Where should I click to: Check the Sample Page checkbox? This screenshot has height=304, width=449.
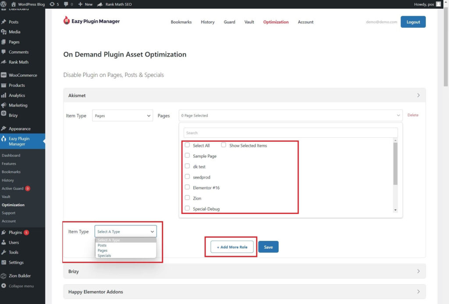187,155
